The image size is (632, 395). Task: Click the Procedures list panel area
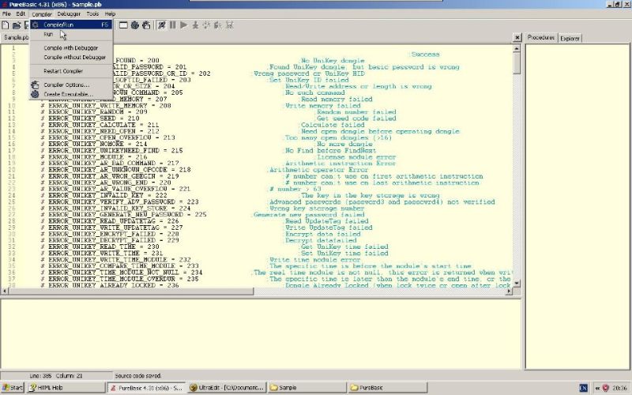pyautogui.click(x=577, y=206)
